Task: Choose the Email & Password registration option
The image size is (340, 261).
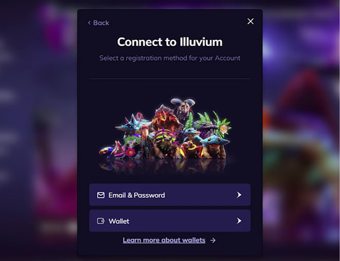Action: point(170,195)
